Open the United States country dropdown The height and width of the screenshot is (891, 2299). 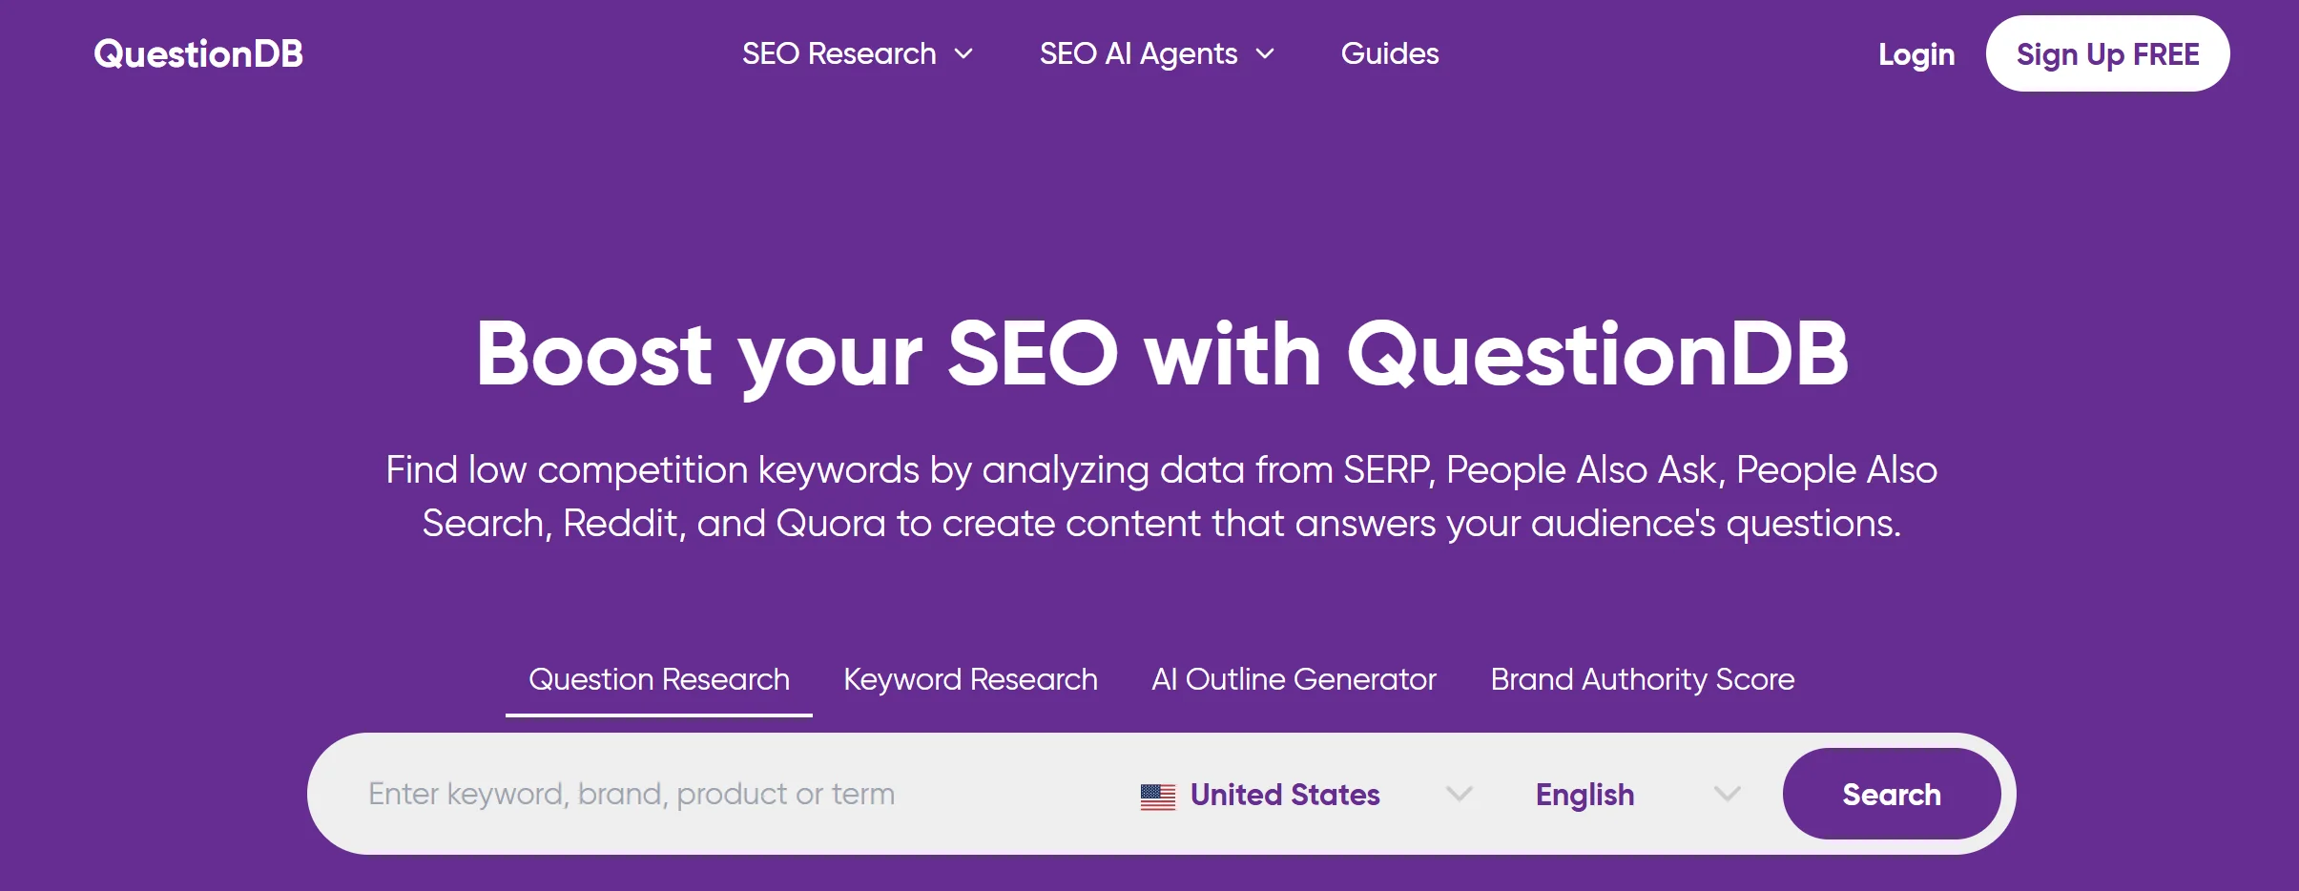point(1306,795)
